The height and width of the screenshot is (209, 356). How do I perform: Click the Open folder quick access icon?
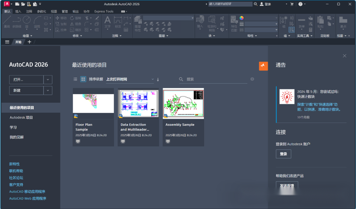[23, 4]
